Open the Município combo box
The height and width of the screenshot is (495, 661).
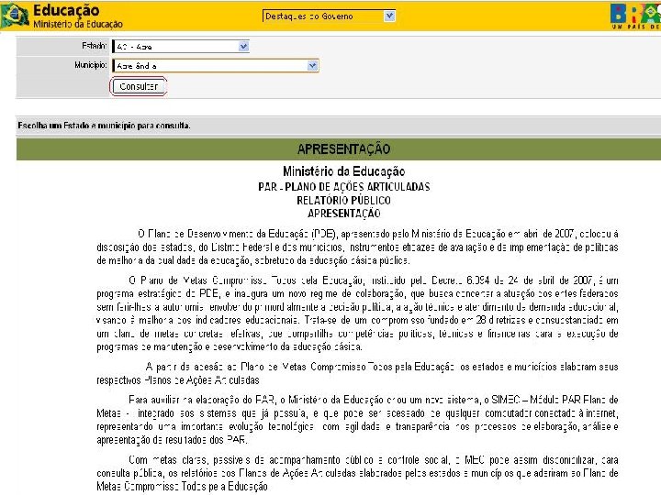(216, 66)
